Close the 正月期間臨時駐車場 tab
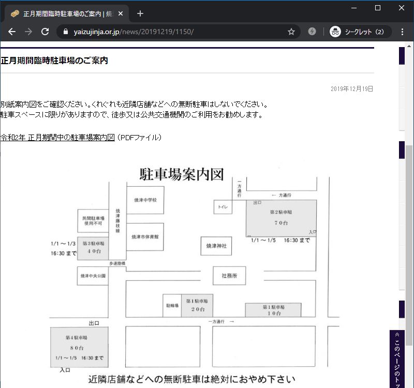The width and height of the screenshot is (414, 388). point(121,13)
